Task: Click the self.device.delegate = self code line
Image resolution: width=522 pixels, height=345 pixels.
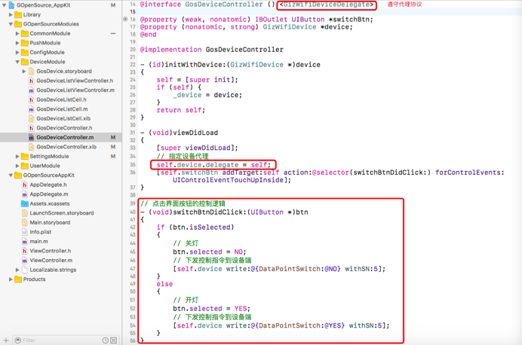Action: click(x=213, y=164)
